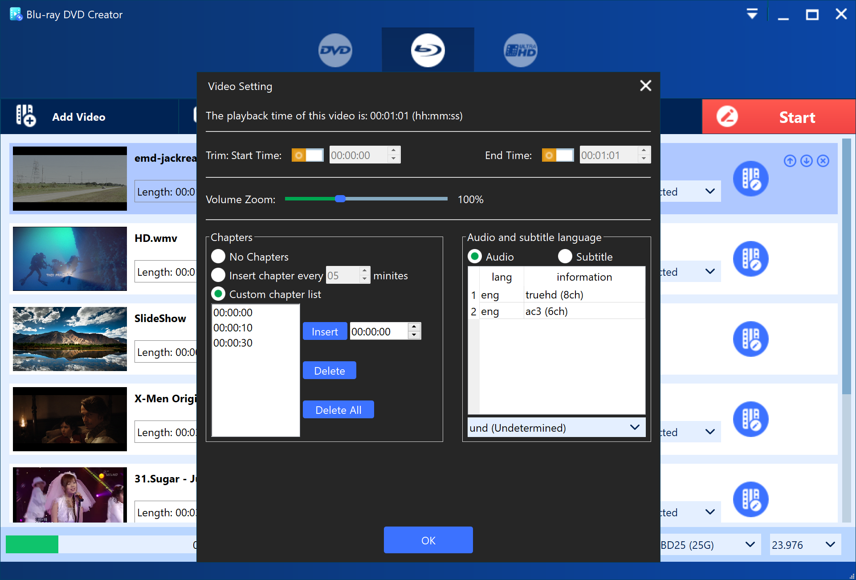This screenshot has width=856, height=580.
Task: Click the Add Video icon
Action: coord(26,116)
